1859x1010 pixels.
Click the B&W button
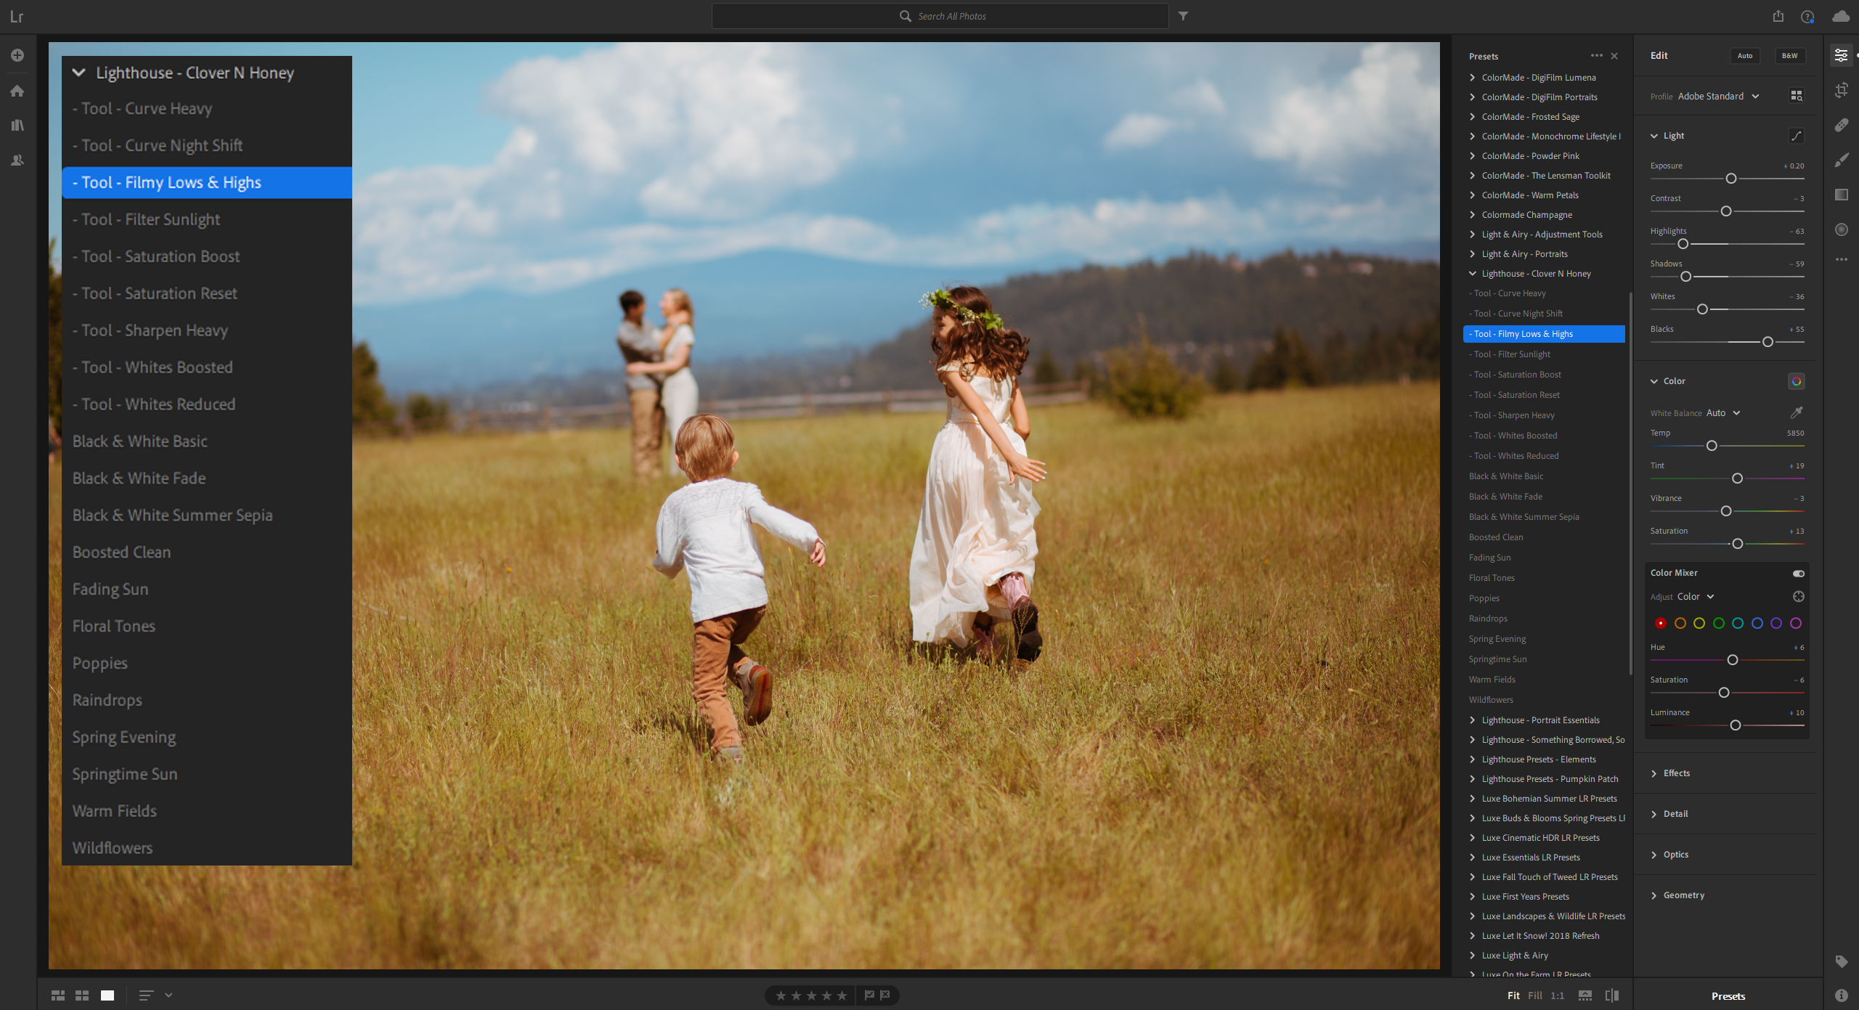[x=1790, y=56]
